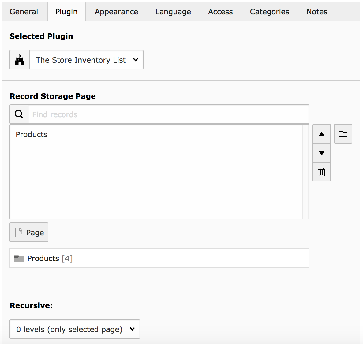Move selected record up
This screenshot has width=363, height=344.
321,134
